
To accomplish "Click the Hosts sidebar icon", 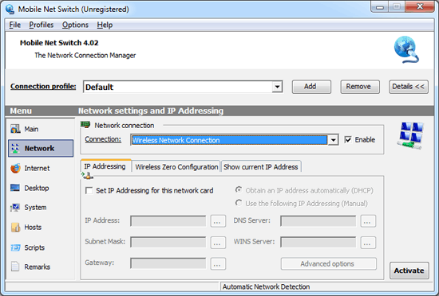I will (x=15, y=228).
